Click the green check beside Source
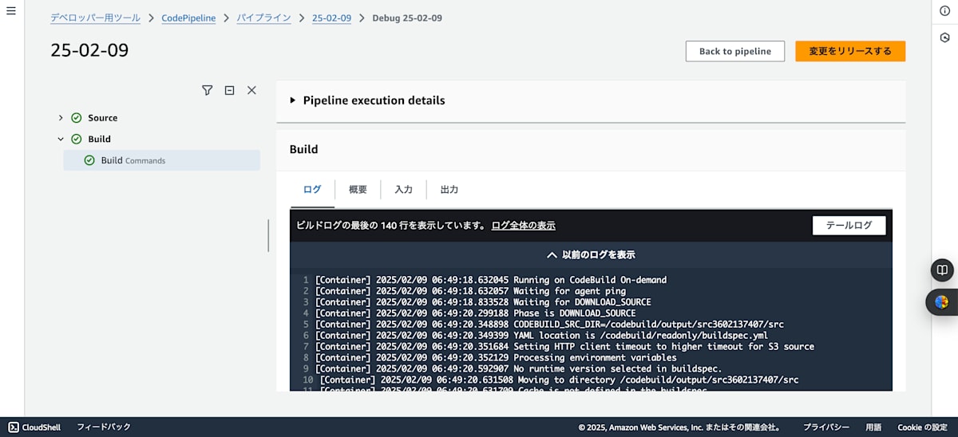The image size is (958, 437). pyautogui.click(x=77, y=118)
